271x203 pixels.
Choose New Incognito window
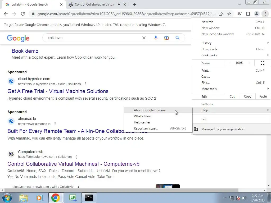pos(231,34)
